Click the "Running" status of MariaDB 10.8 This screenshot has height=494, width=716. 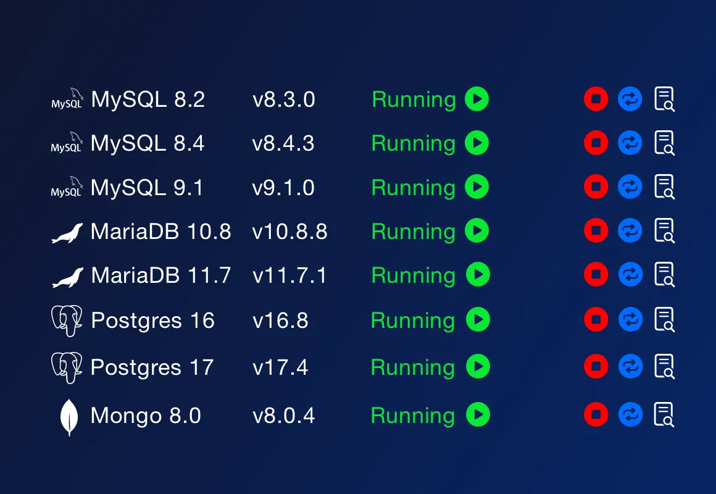(x=414, y=232)
